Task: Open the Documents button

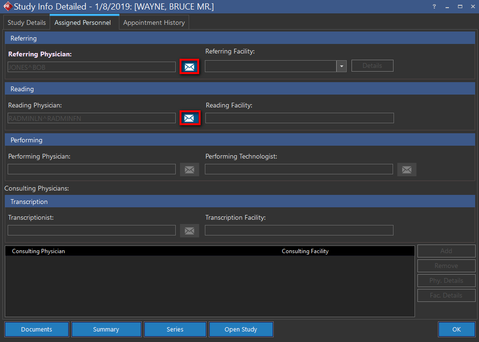Action: pos(37,329)
